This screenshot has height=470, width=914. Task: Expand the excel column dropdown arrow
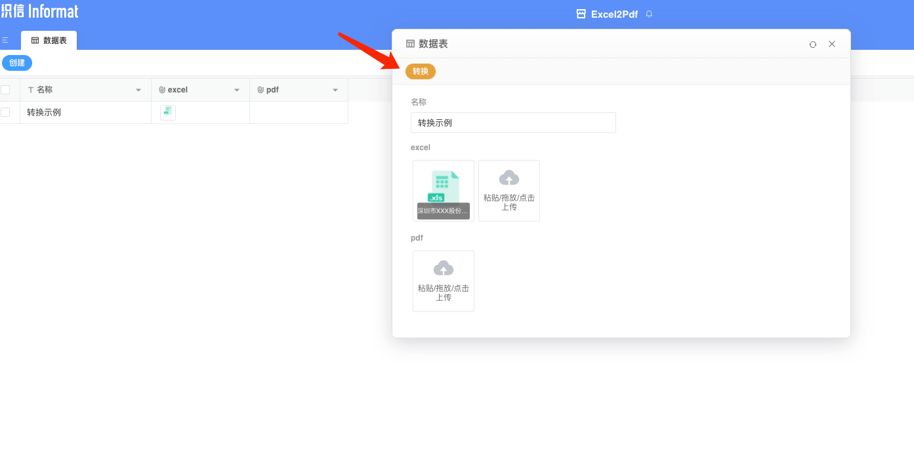237,90
